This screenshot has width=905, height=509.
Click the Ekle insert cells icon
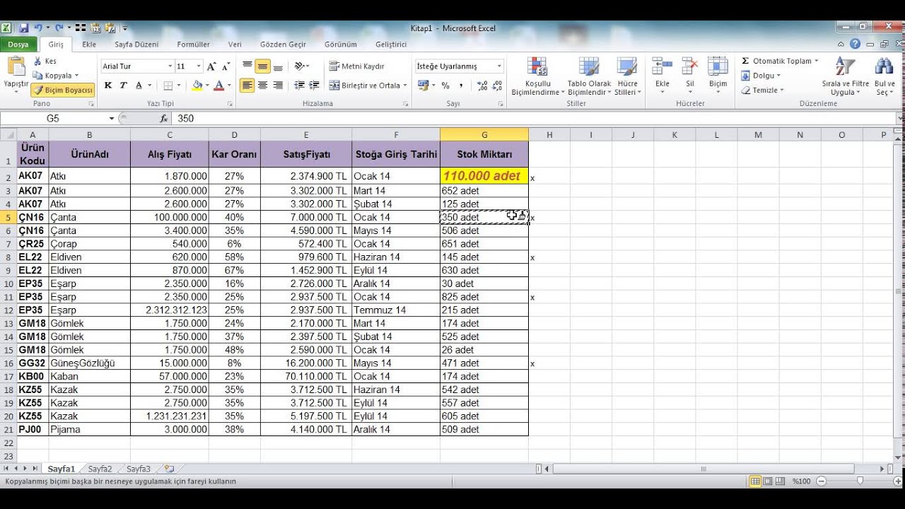(662, 67)
